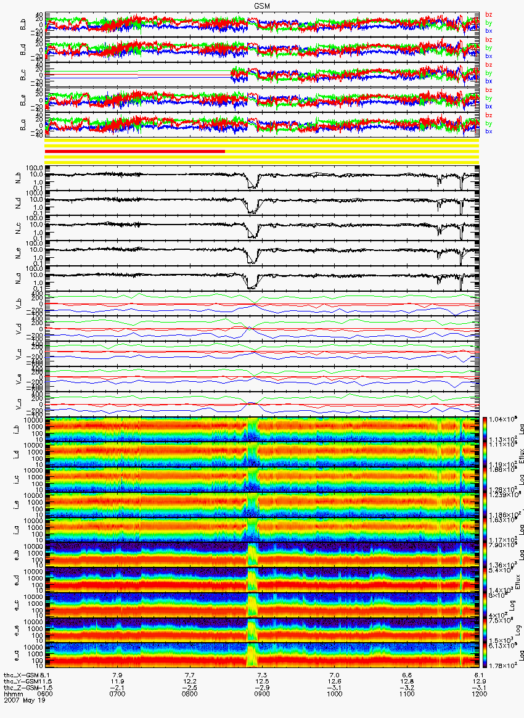The image size is (524, 718).
Task: Click the thc_Y-GSM axis row label
Action: coord(21,682)
